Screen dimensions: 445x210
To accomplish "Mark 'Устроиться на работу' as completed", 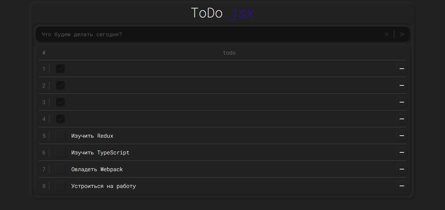I will tap(60, 186).
